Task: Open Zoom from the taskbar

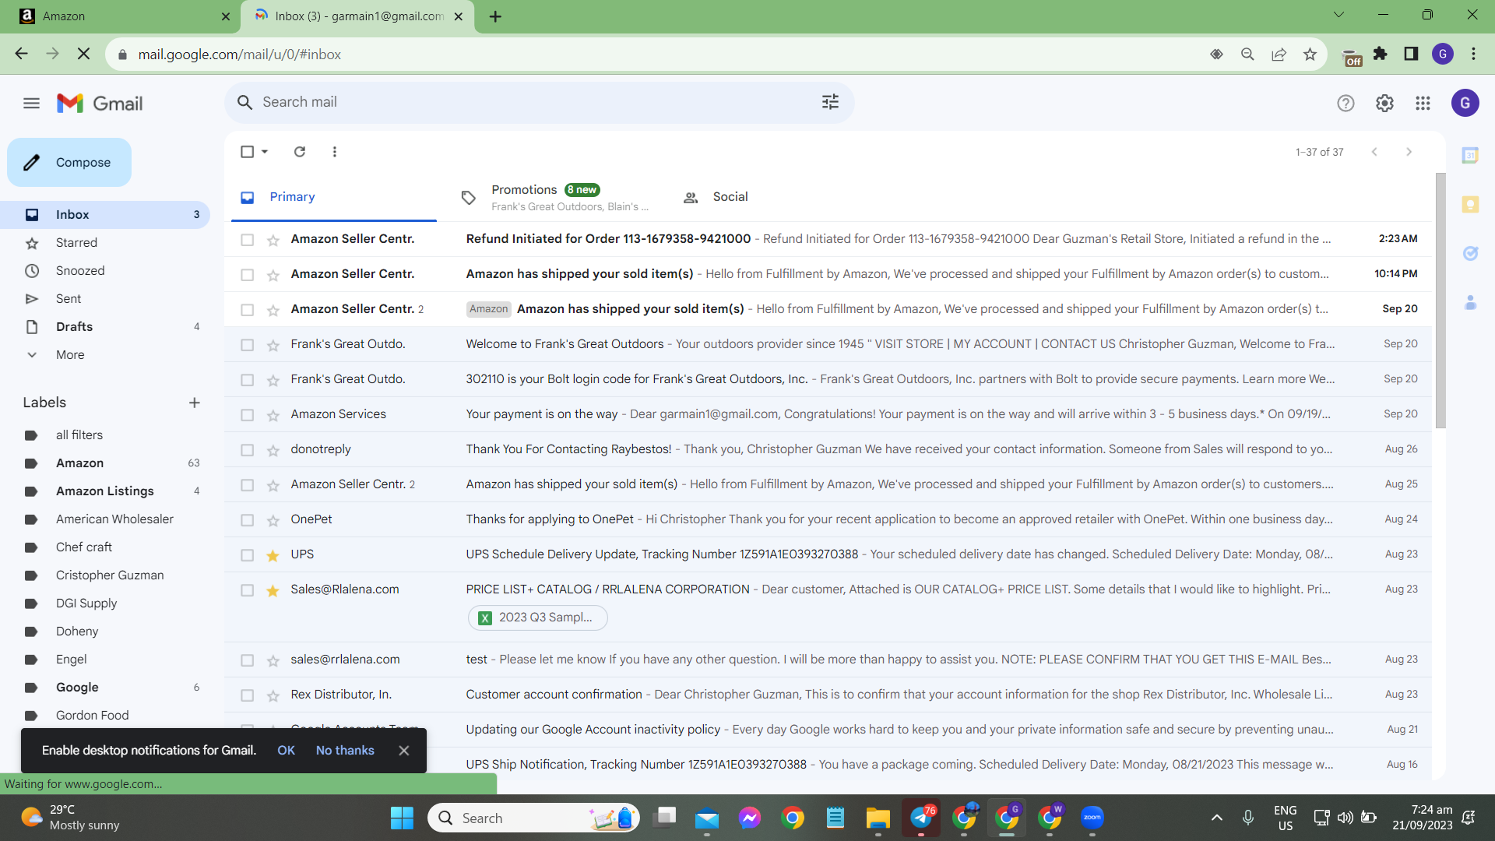Action: click(1092, 818)
